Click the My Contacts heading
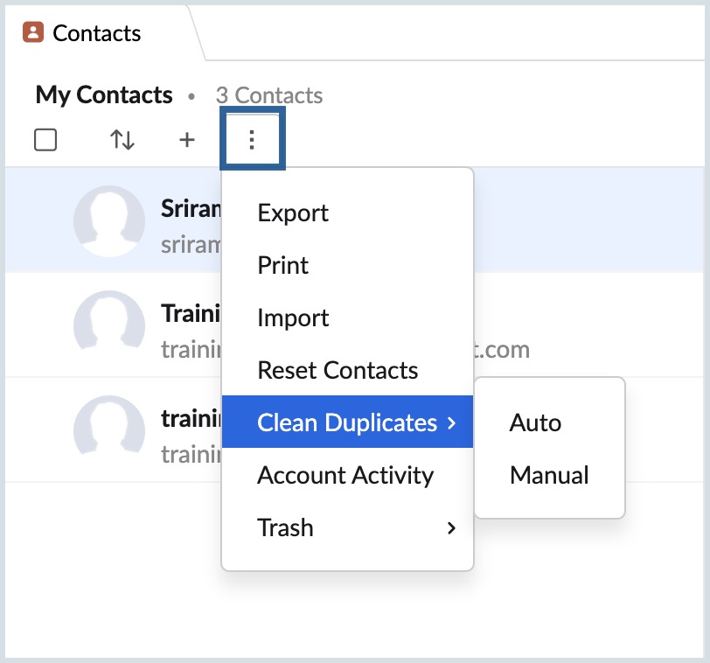Screen dimensions: 710x663 104,95
